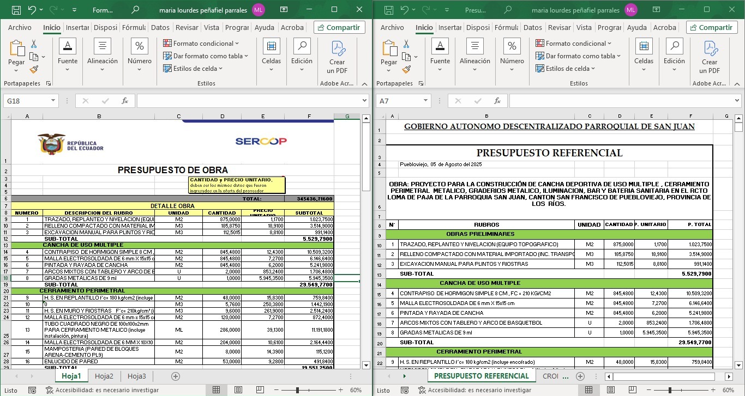Open search magnifier in right window title bar

508,10
